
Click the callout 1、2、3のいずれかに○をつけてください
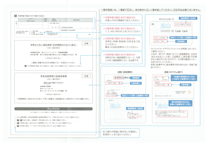(121, 30)
